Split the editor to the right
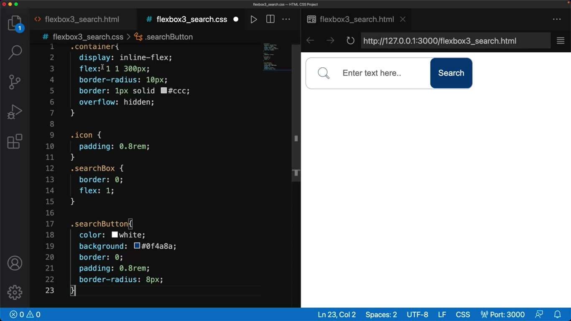571x321 pixels. pyautogui.click(x=270, y=19)
